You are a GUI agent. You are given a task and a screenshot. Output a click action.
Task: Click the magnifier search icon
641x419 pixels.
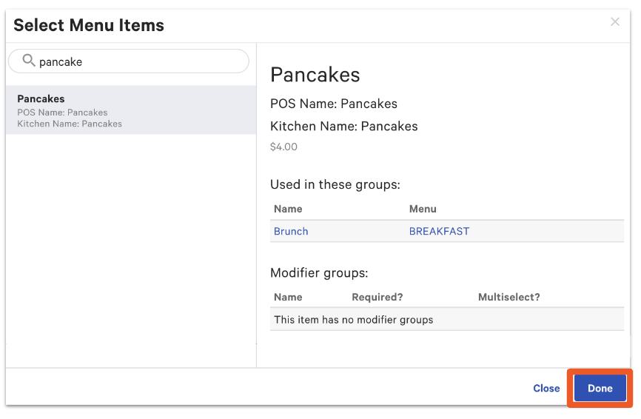[x=29, y=61]
